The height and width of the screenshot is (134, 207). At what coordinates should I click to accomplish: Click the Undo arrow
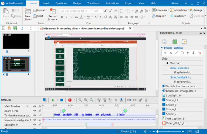pyautogui.click(x=22, y=28)
